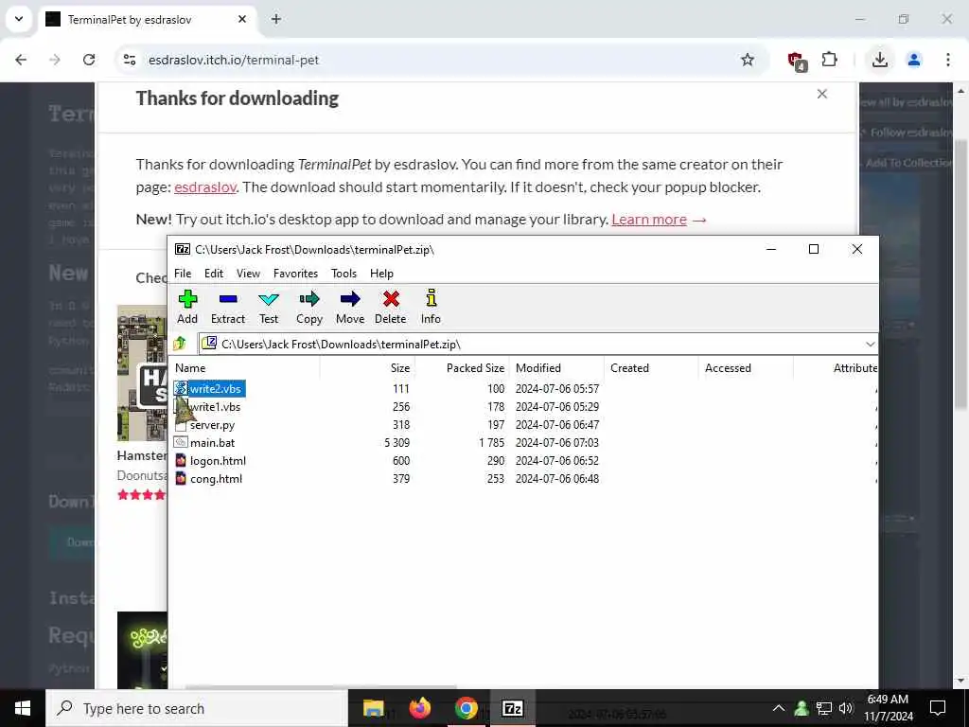Go up one folder level in 7-Zip
The width and height of the screenshot is (969, 727).
(180, 343)
